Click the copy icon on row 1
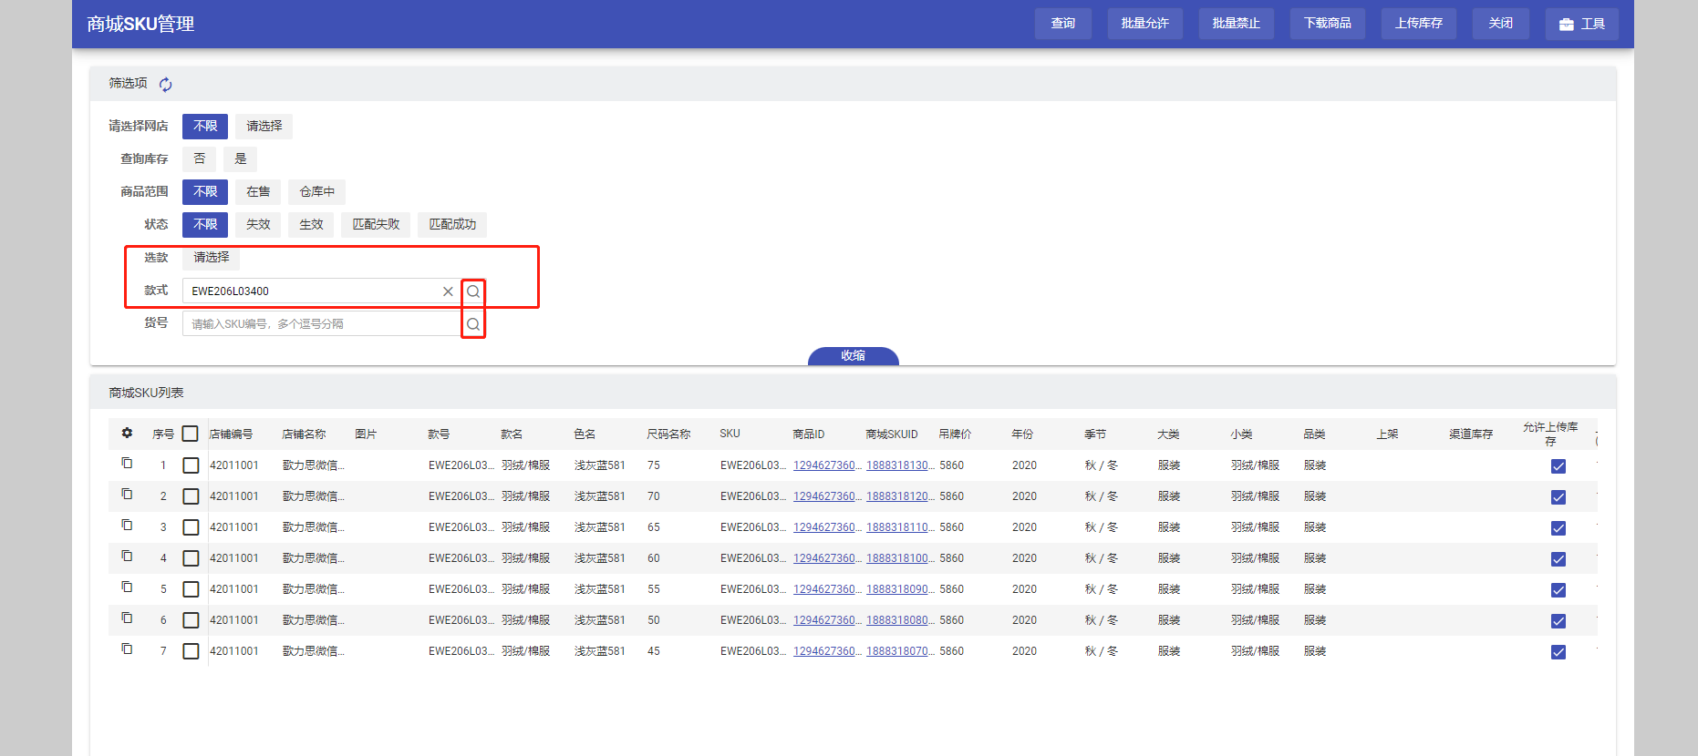This screenshot has height=756, width=1698. point(127,464)
